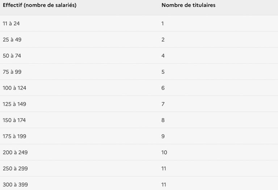Viewport: 278px width, 190px height.
Task: Click the titulaires value "10" for 200 à 249
Action: (164, 152)
